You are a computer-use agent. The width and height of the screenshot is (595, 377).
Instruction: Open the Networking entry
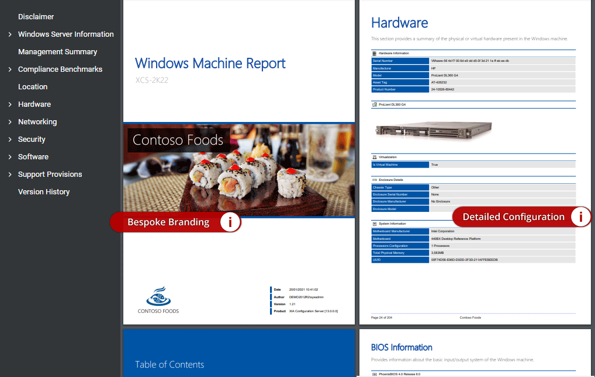[x=37, y=121]
